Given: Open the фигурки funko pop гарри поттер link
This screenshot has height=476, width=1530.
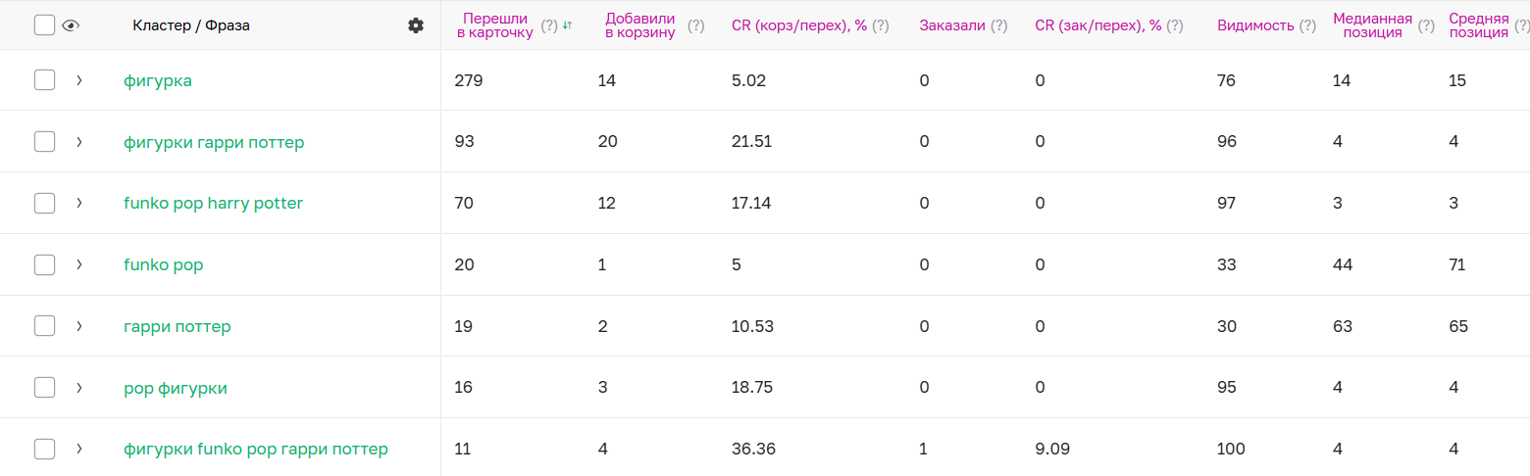Looking at the screenshot, I should pyautogui.click(x=256, y=449).
